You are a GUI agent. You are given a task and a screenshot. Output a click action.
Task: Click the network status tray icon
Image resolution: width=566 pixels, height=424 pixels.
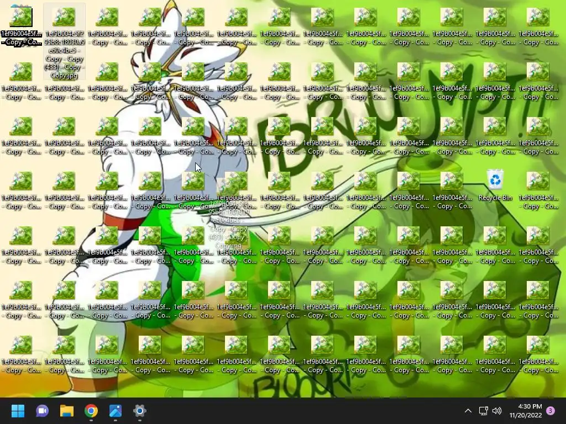point(483,411)
